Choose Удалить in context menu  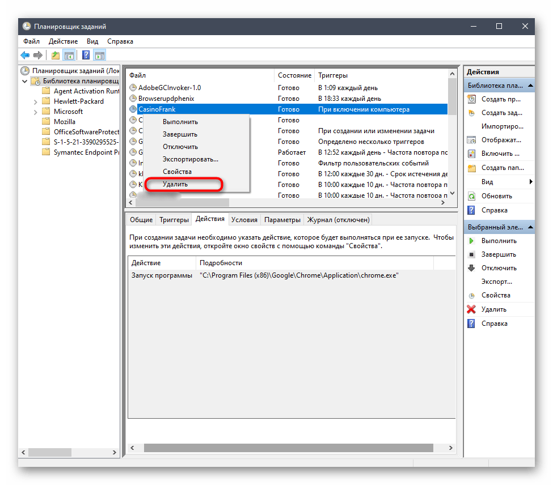[175, 184]
